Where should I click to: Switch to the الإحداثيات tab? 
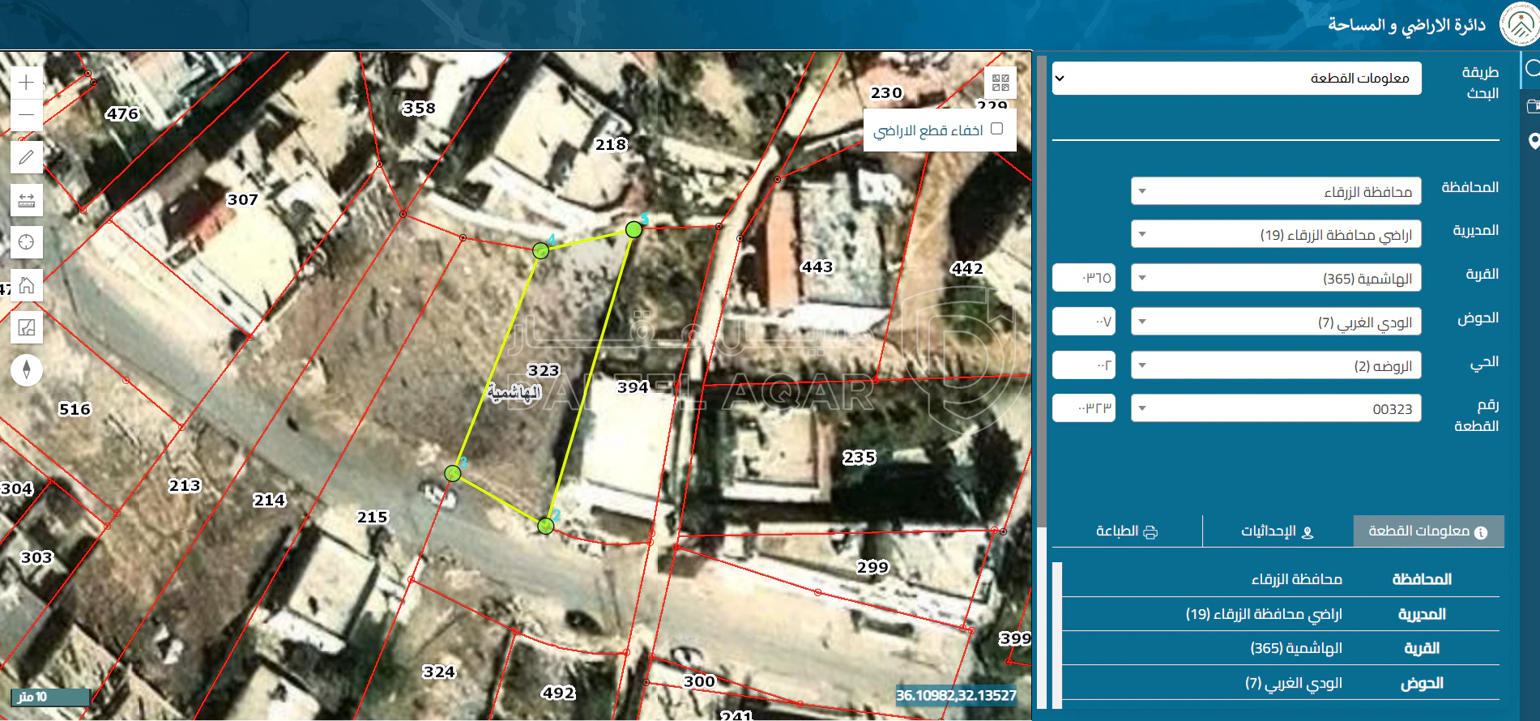[x=1277, y=531]
